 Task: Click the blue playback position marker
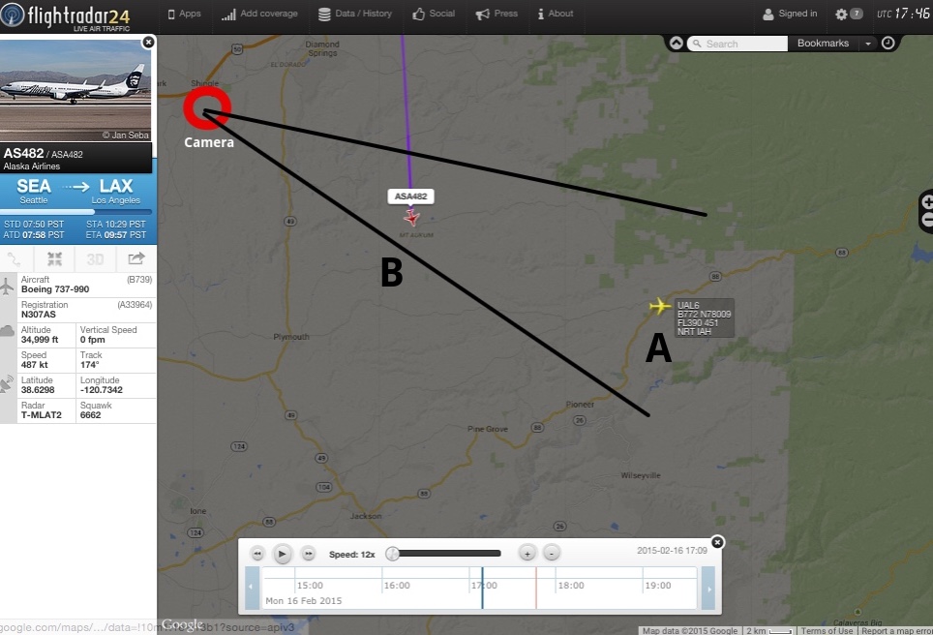click(483, 588)
